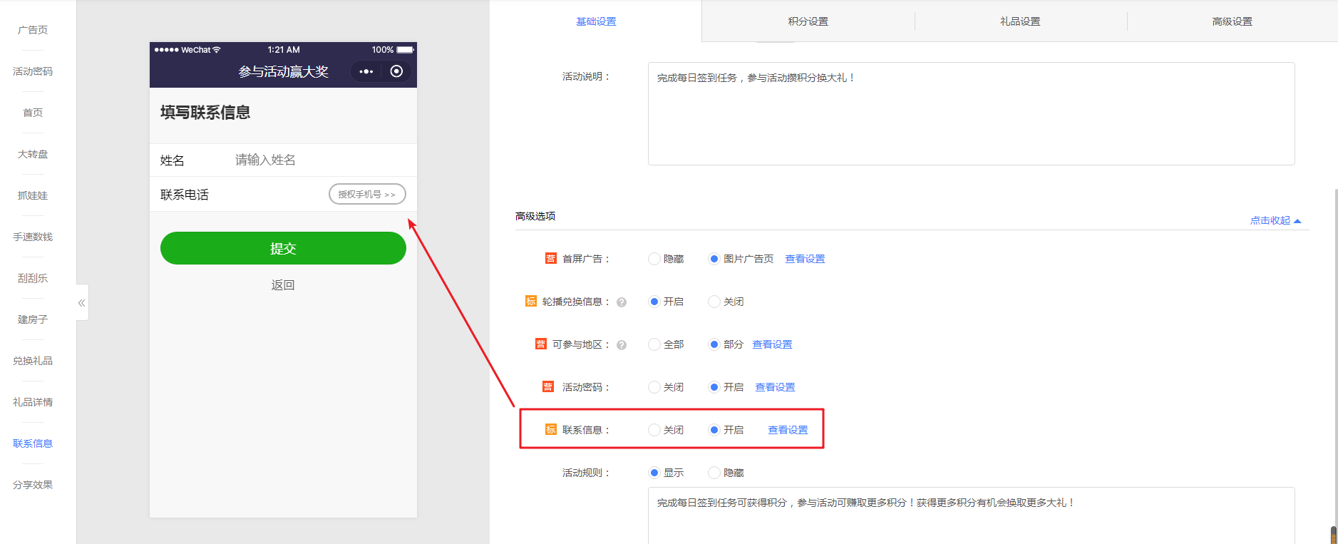Select 隐藏 for 活动规则
This screenshot has height=544, width=1338.
pyautogui.click(x=714, y=473)
